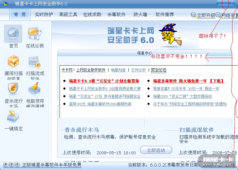This screenshot has height=170, width=238.
Task: Minimize the 瑞星卡卡 window
Action: point(219,3)
